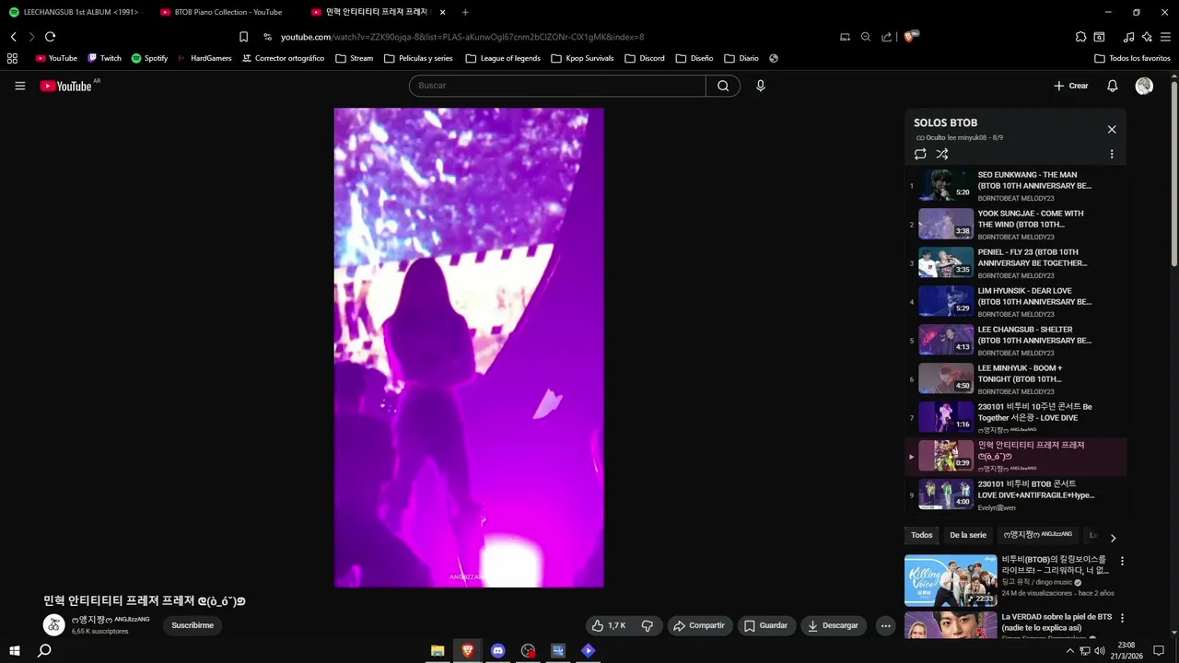Open the browser extensions puzzle icon
Viewport: 1179px width, 663px height.
click(x=1080, y=37)
